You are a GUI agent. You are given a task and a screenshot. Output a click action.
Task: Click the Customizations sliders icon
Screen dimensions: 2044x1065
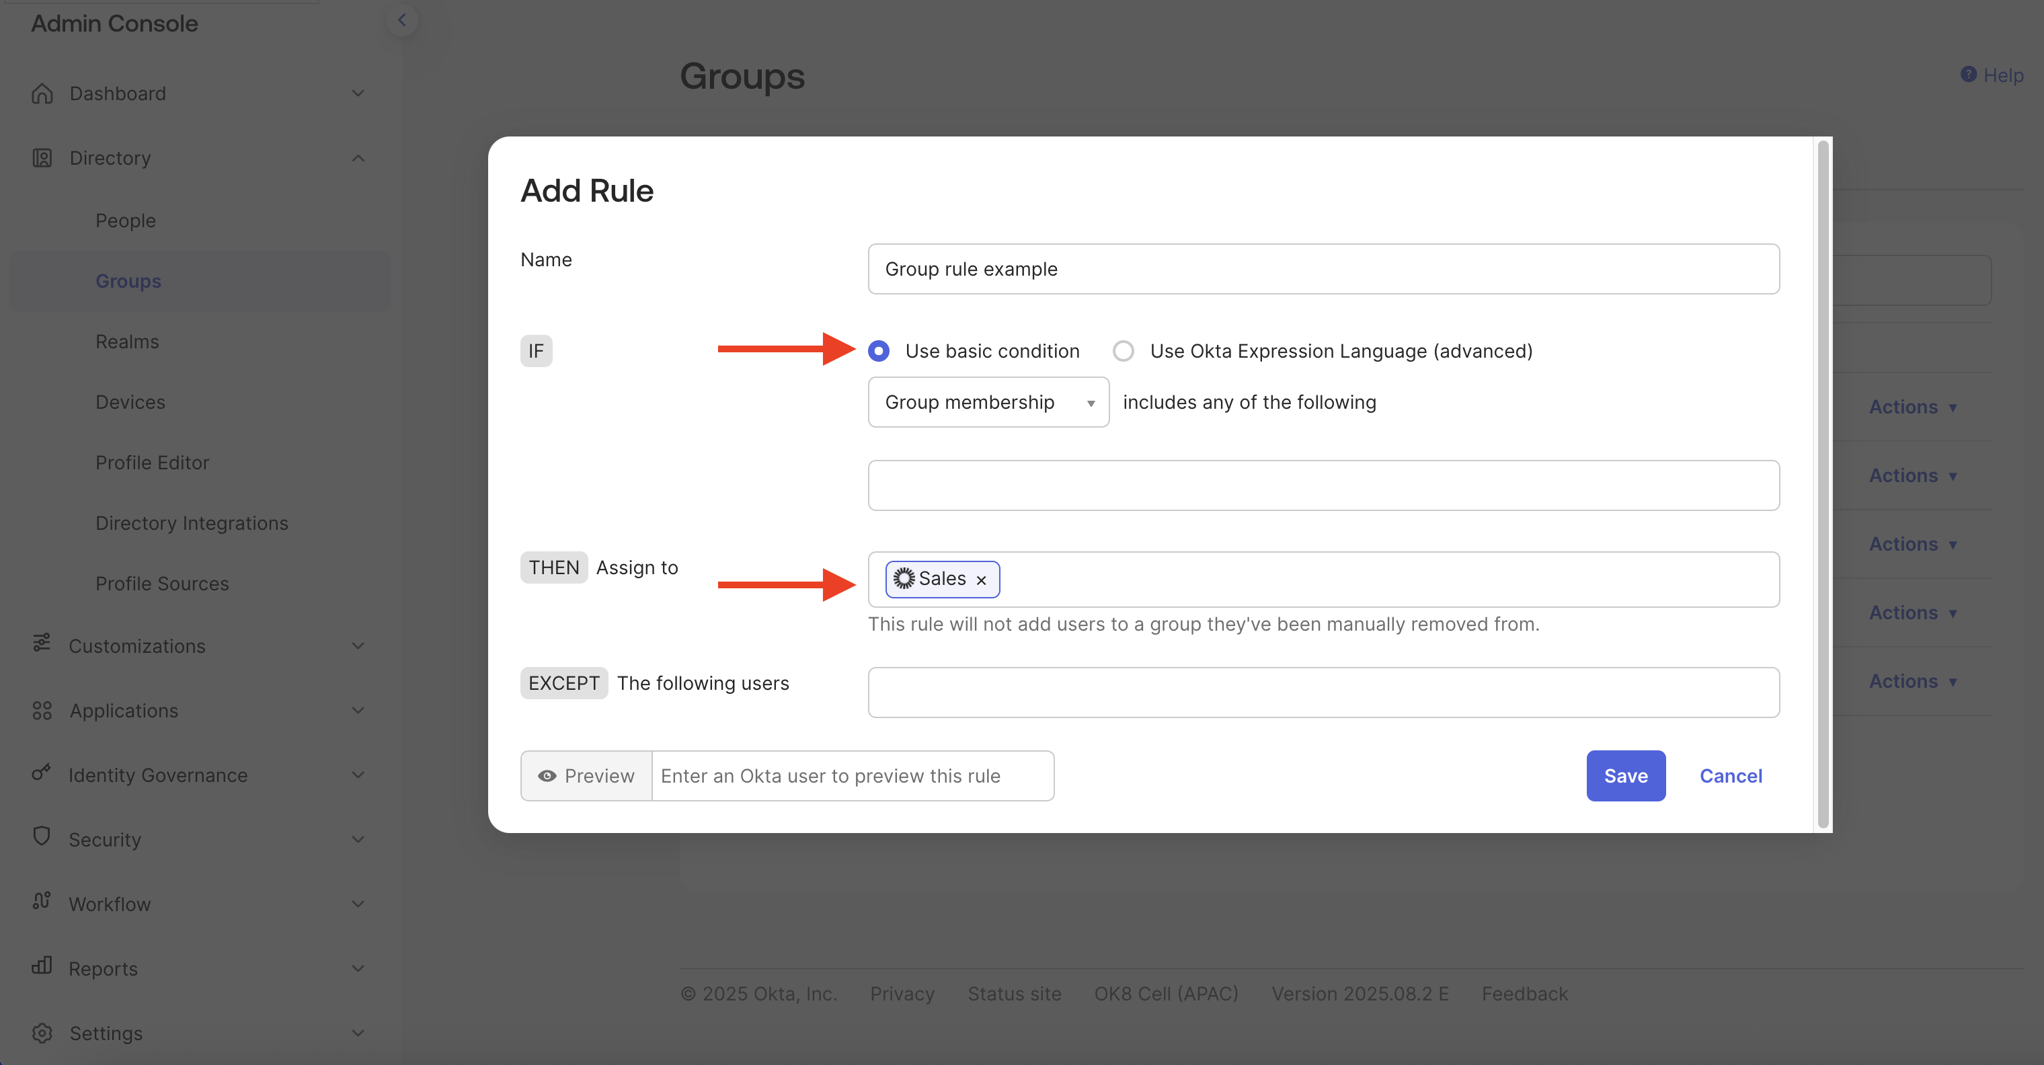tap(42, 643)
